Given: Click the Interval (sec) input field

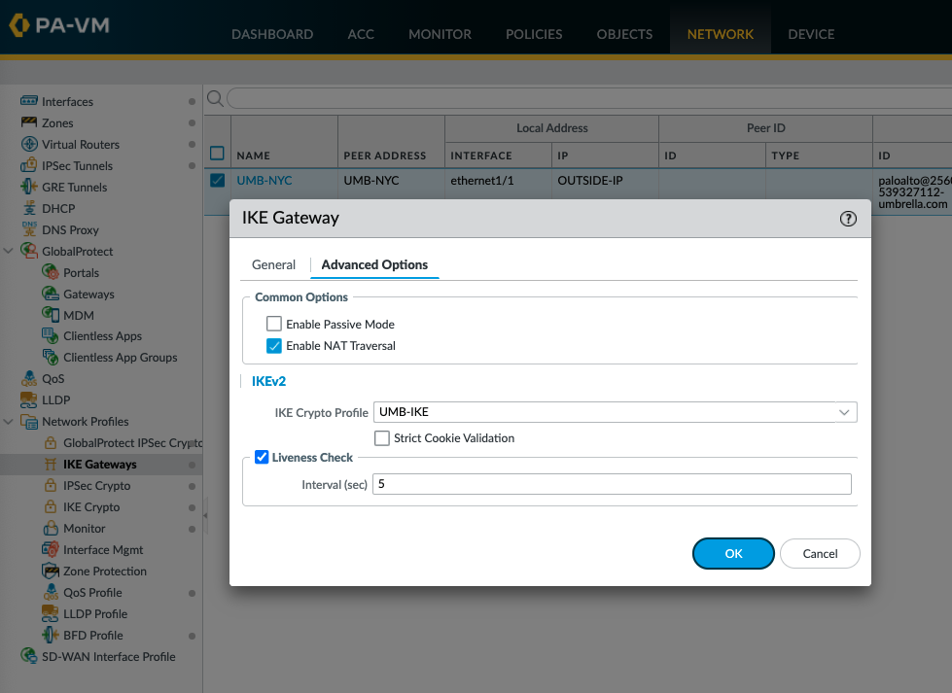Looking at the screenshot, I should coord(612,484).
